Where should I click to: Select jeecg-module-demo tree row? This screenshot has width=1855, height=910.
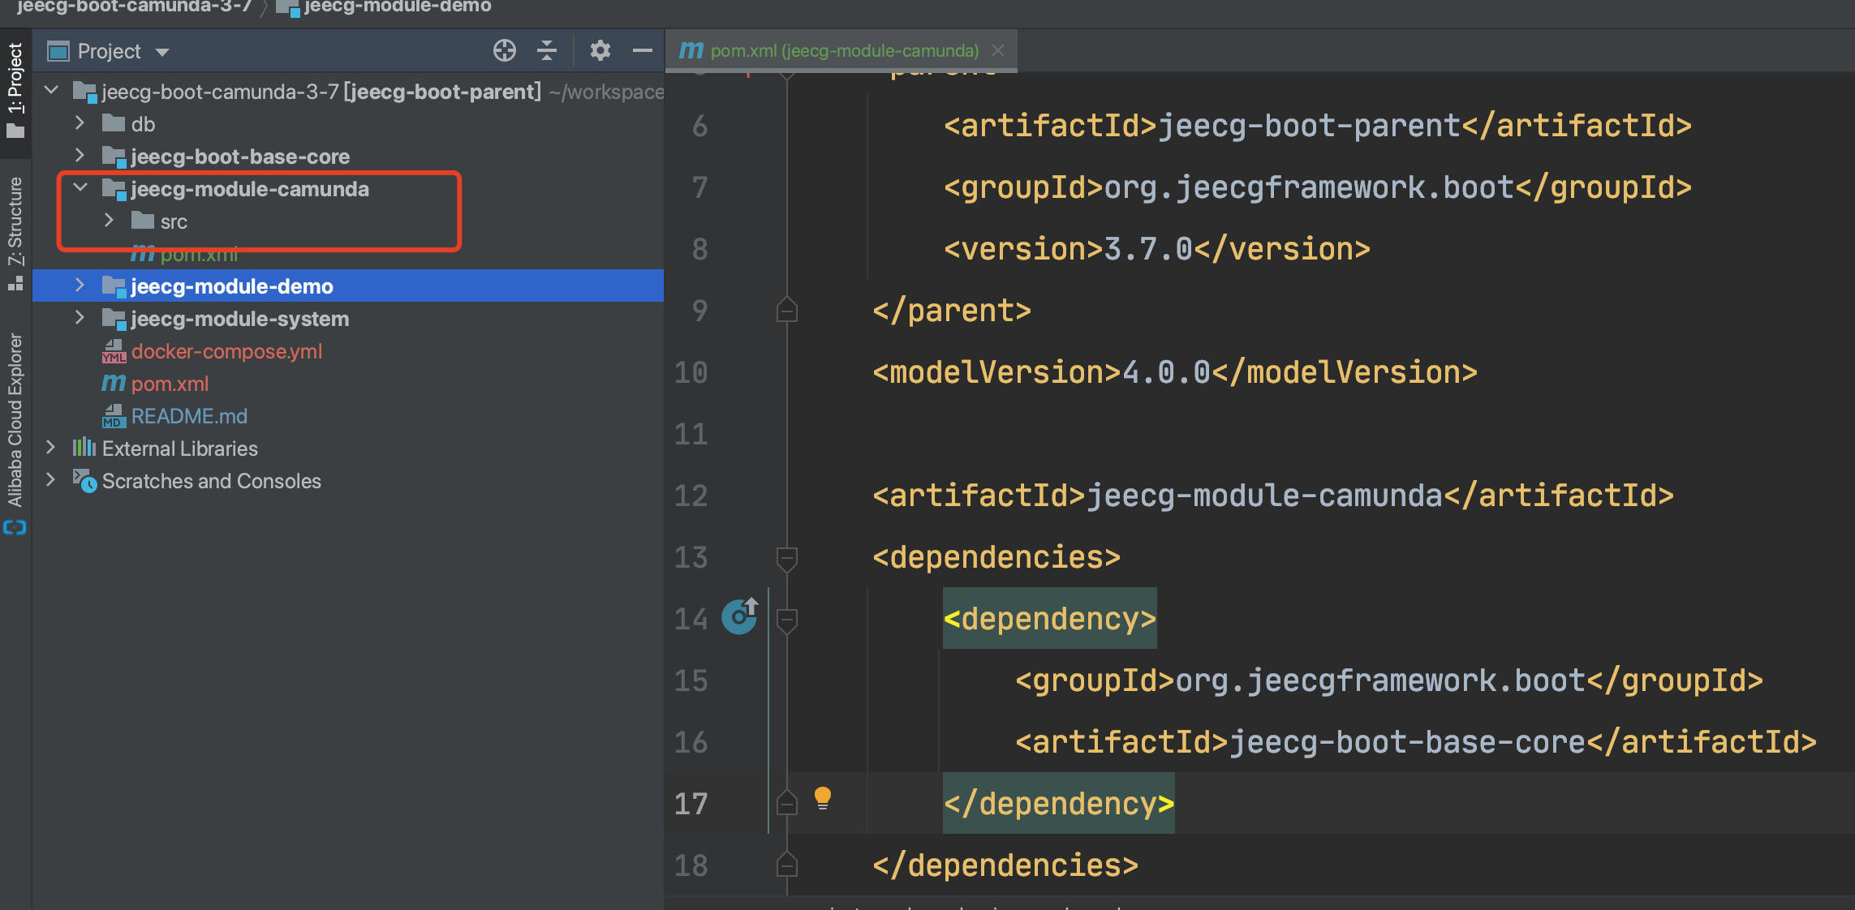348,285
